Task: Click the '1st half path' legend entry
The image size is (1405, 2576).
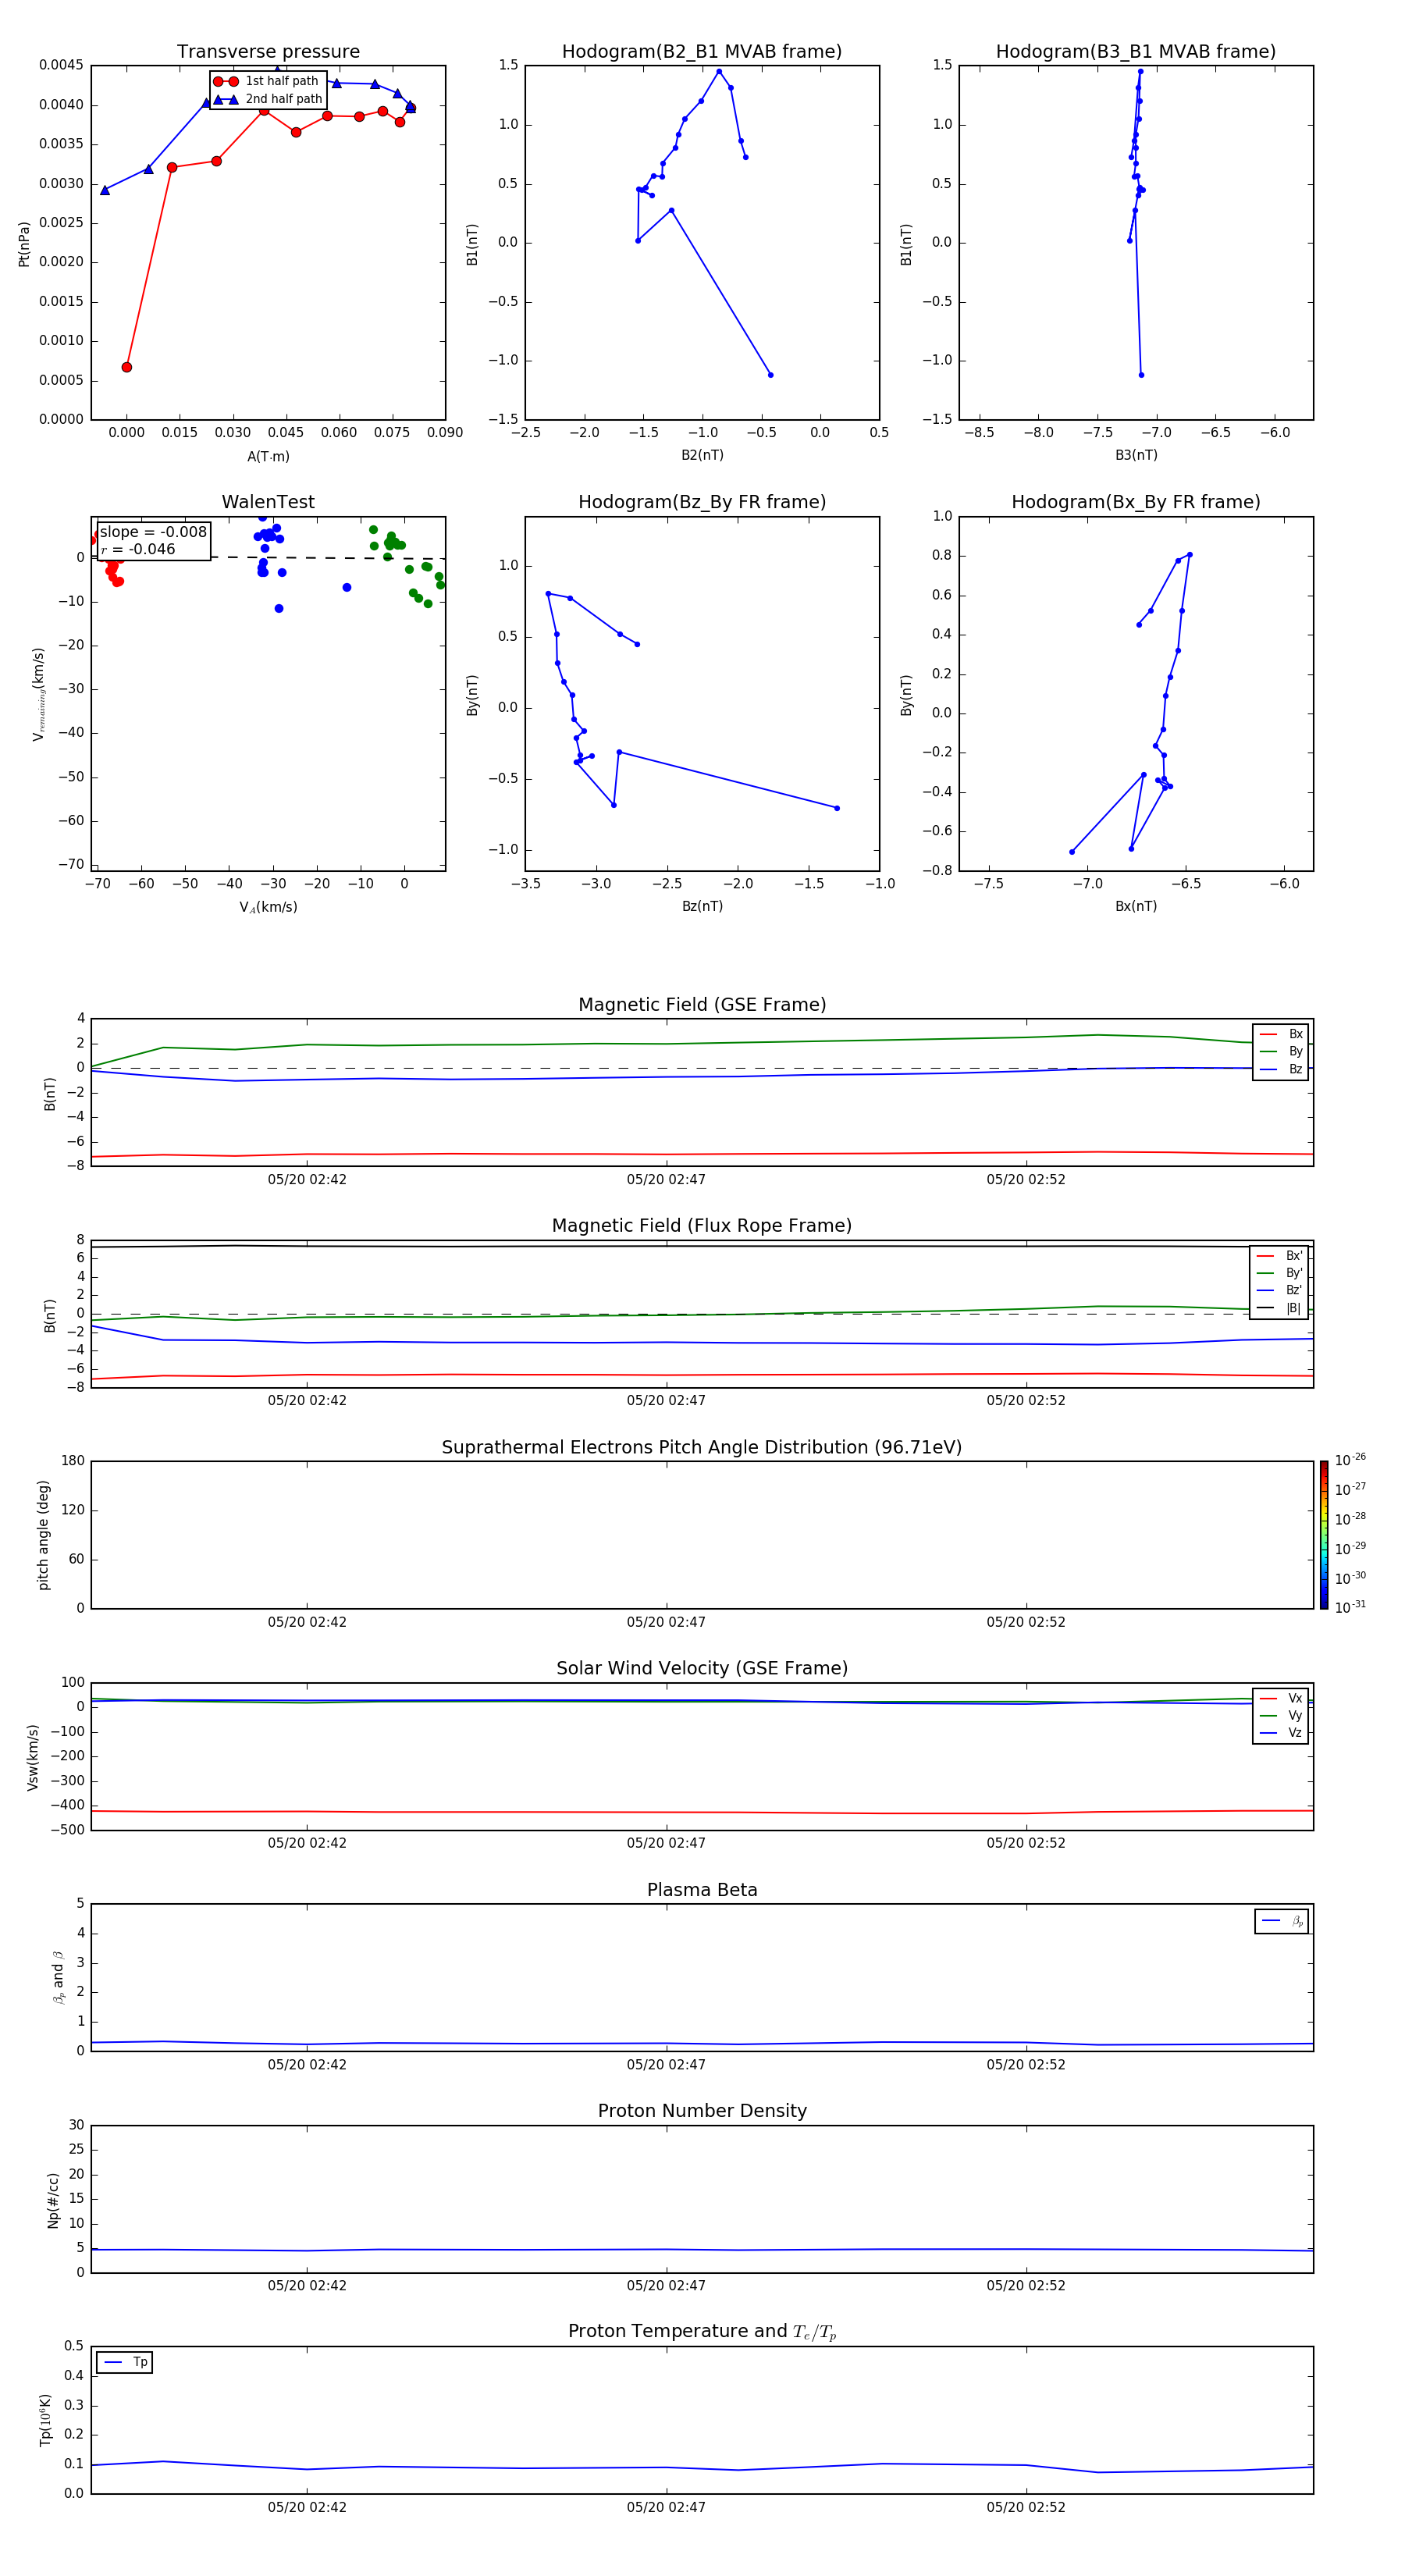Action: pyautogui.click(x=267, y=81)
